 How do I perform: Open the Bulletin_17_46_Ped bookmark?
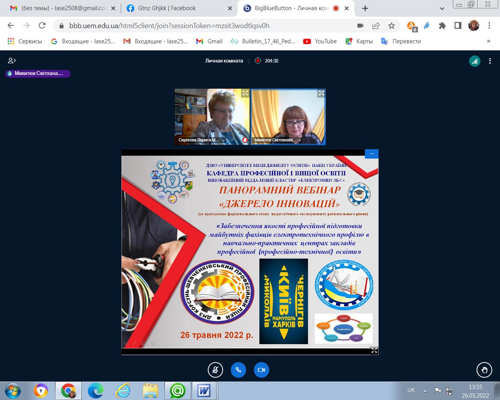tap(263, 41)
